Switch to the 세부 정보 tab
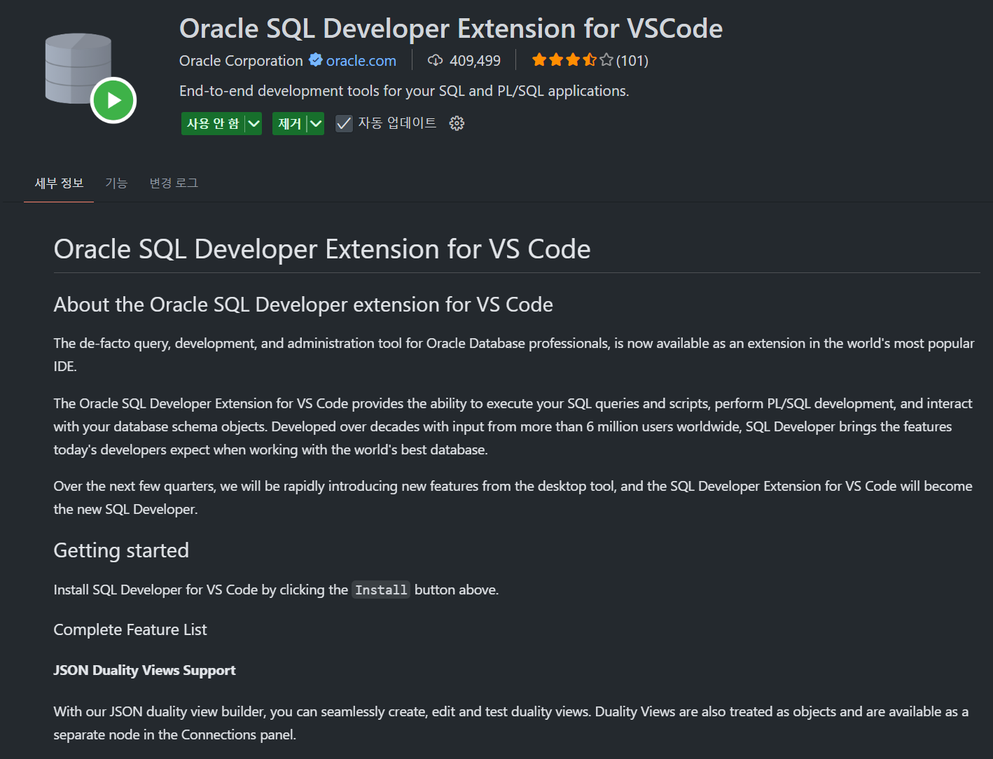This screenshot has width=993, height=759. pos(59,183)
